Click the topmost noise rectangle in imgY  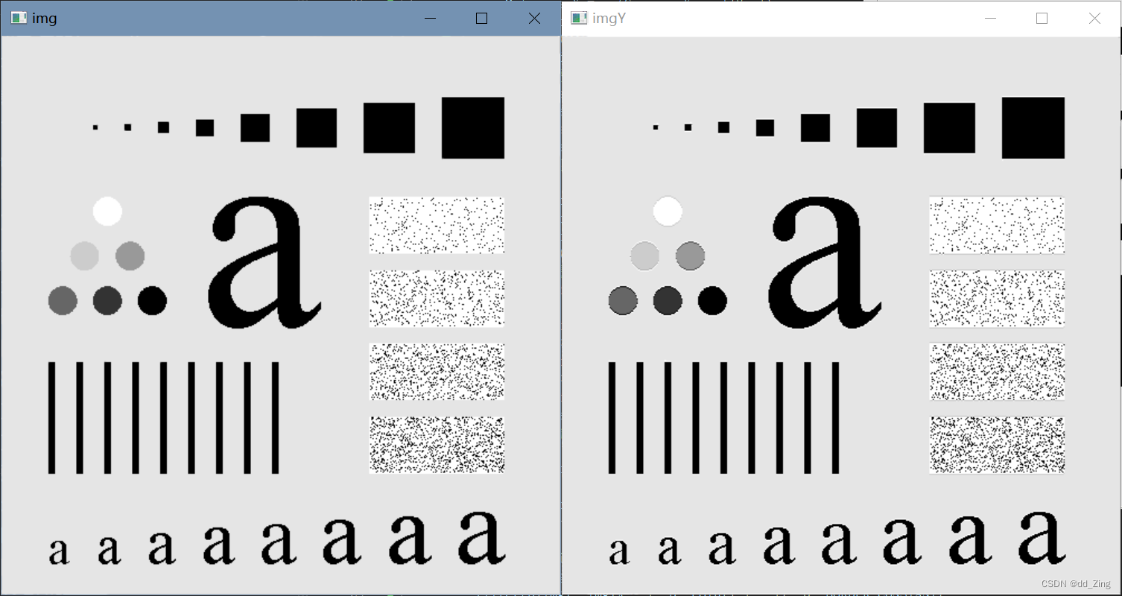[997, 225]
